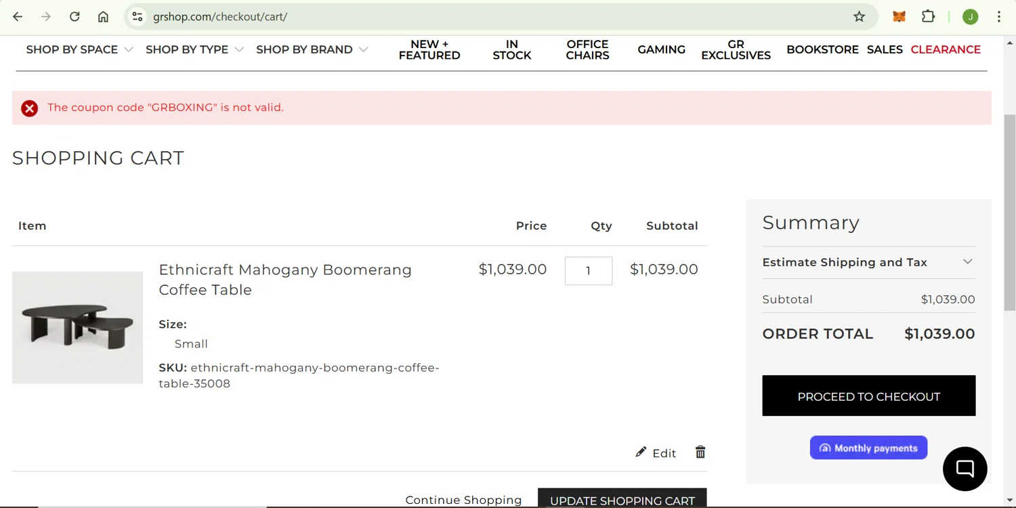Click the browser forward arrow
Viewport: 1016px width, 508px height.
pos(46,17)
